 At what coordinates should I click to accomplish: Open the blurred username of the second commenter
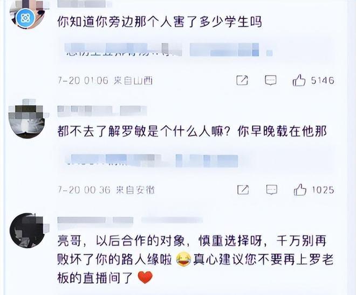click(102, 111)
